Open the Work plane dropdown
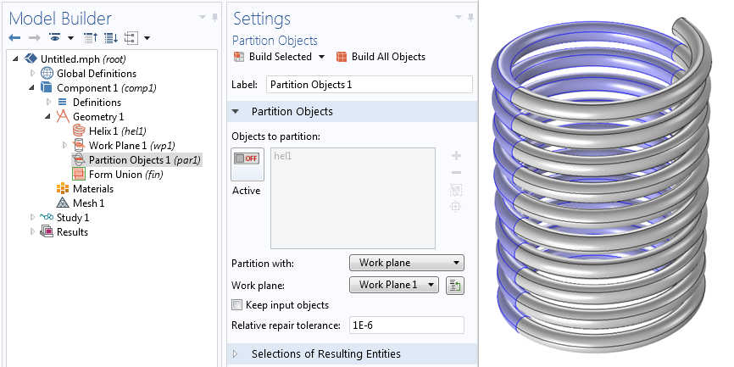734x367 pixels. coord(393,285)
